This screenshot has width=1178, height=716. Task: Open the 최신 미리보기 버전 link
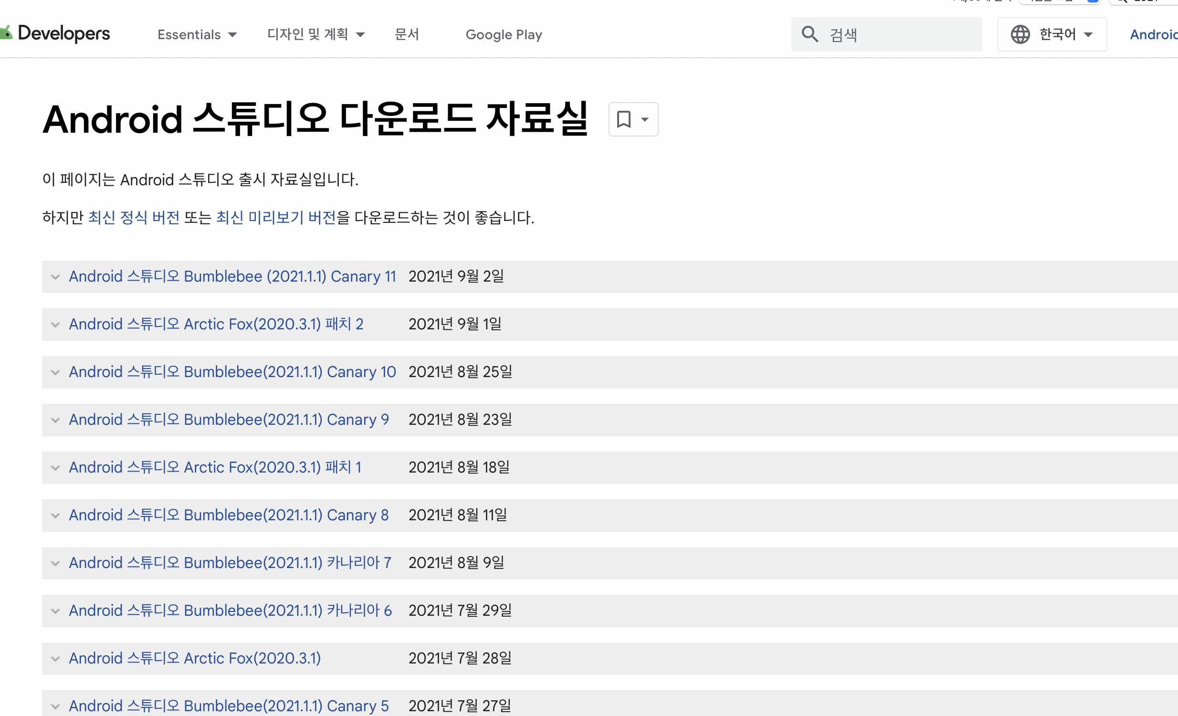coord(276,218)
